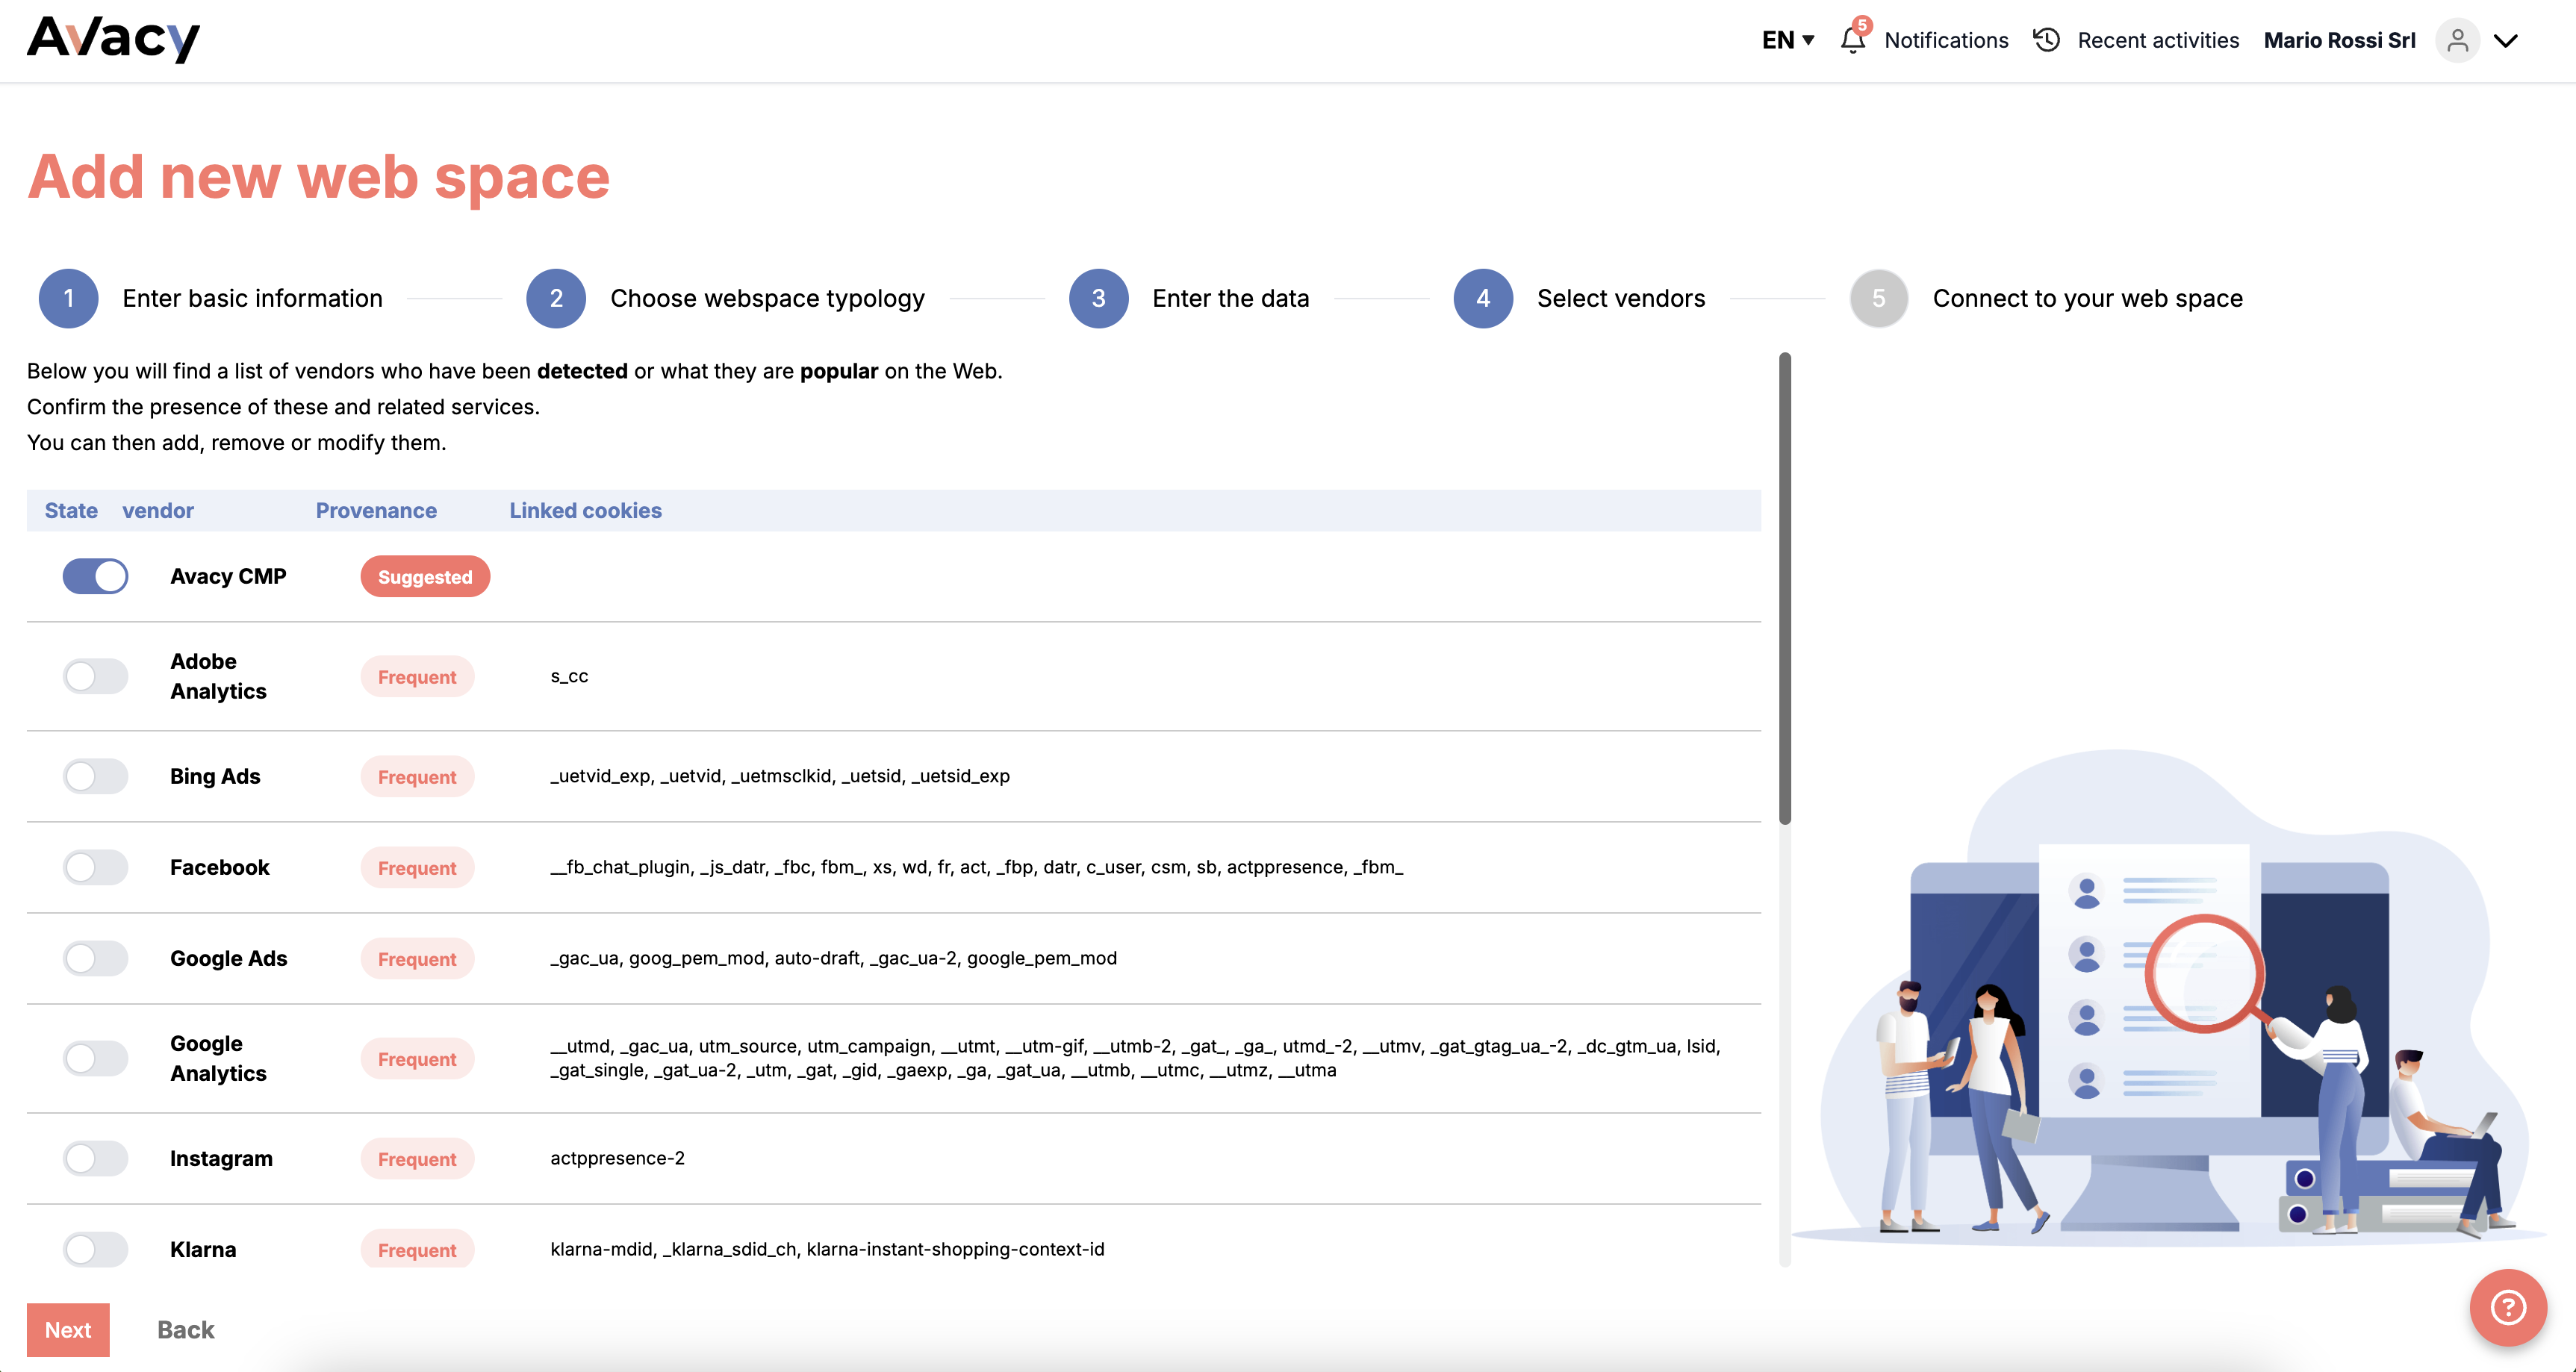The height and width of the screenshot is (1372, 2576).
Task: Open the notifications bell icon
Action: (x=1852, y=40)
